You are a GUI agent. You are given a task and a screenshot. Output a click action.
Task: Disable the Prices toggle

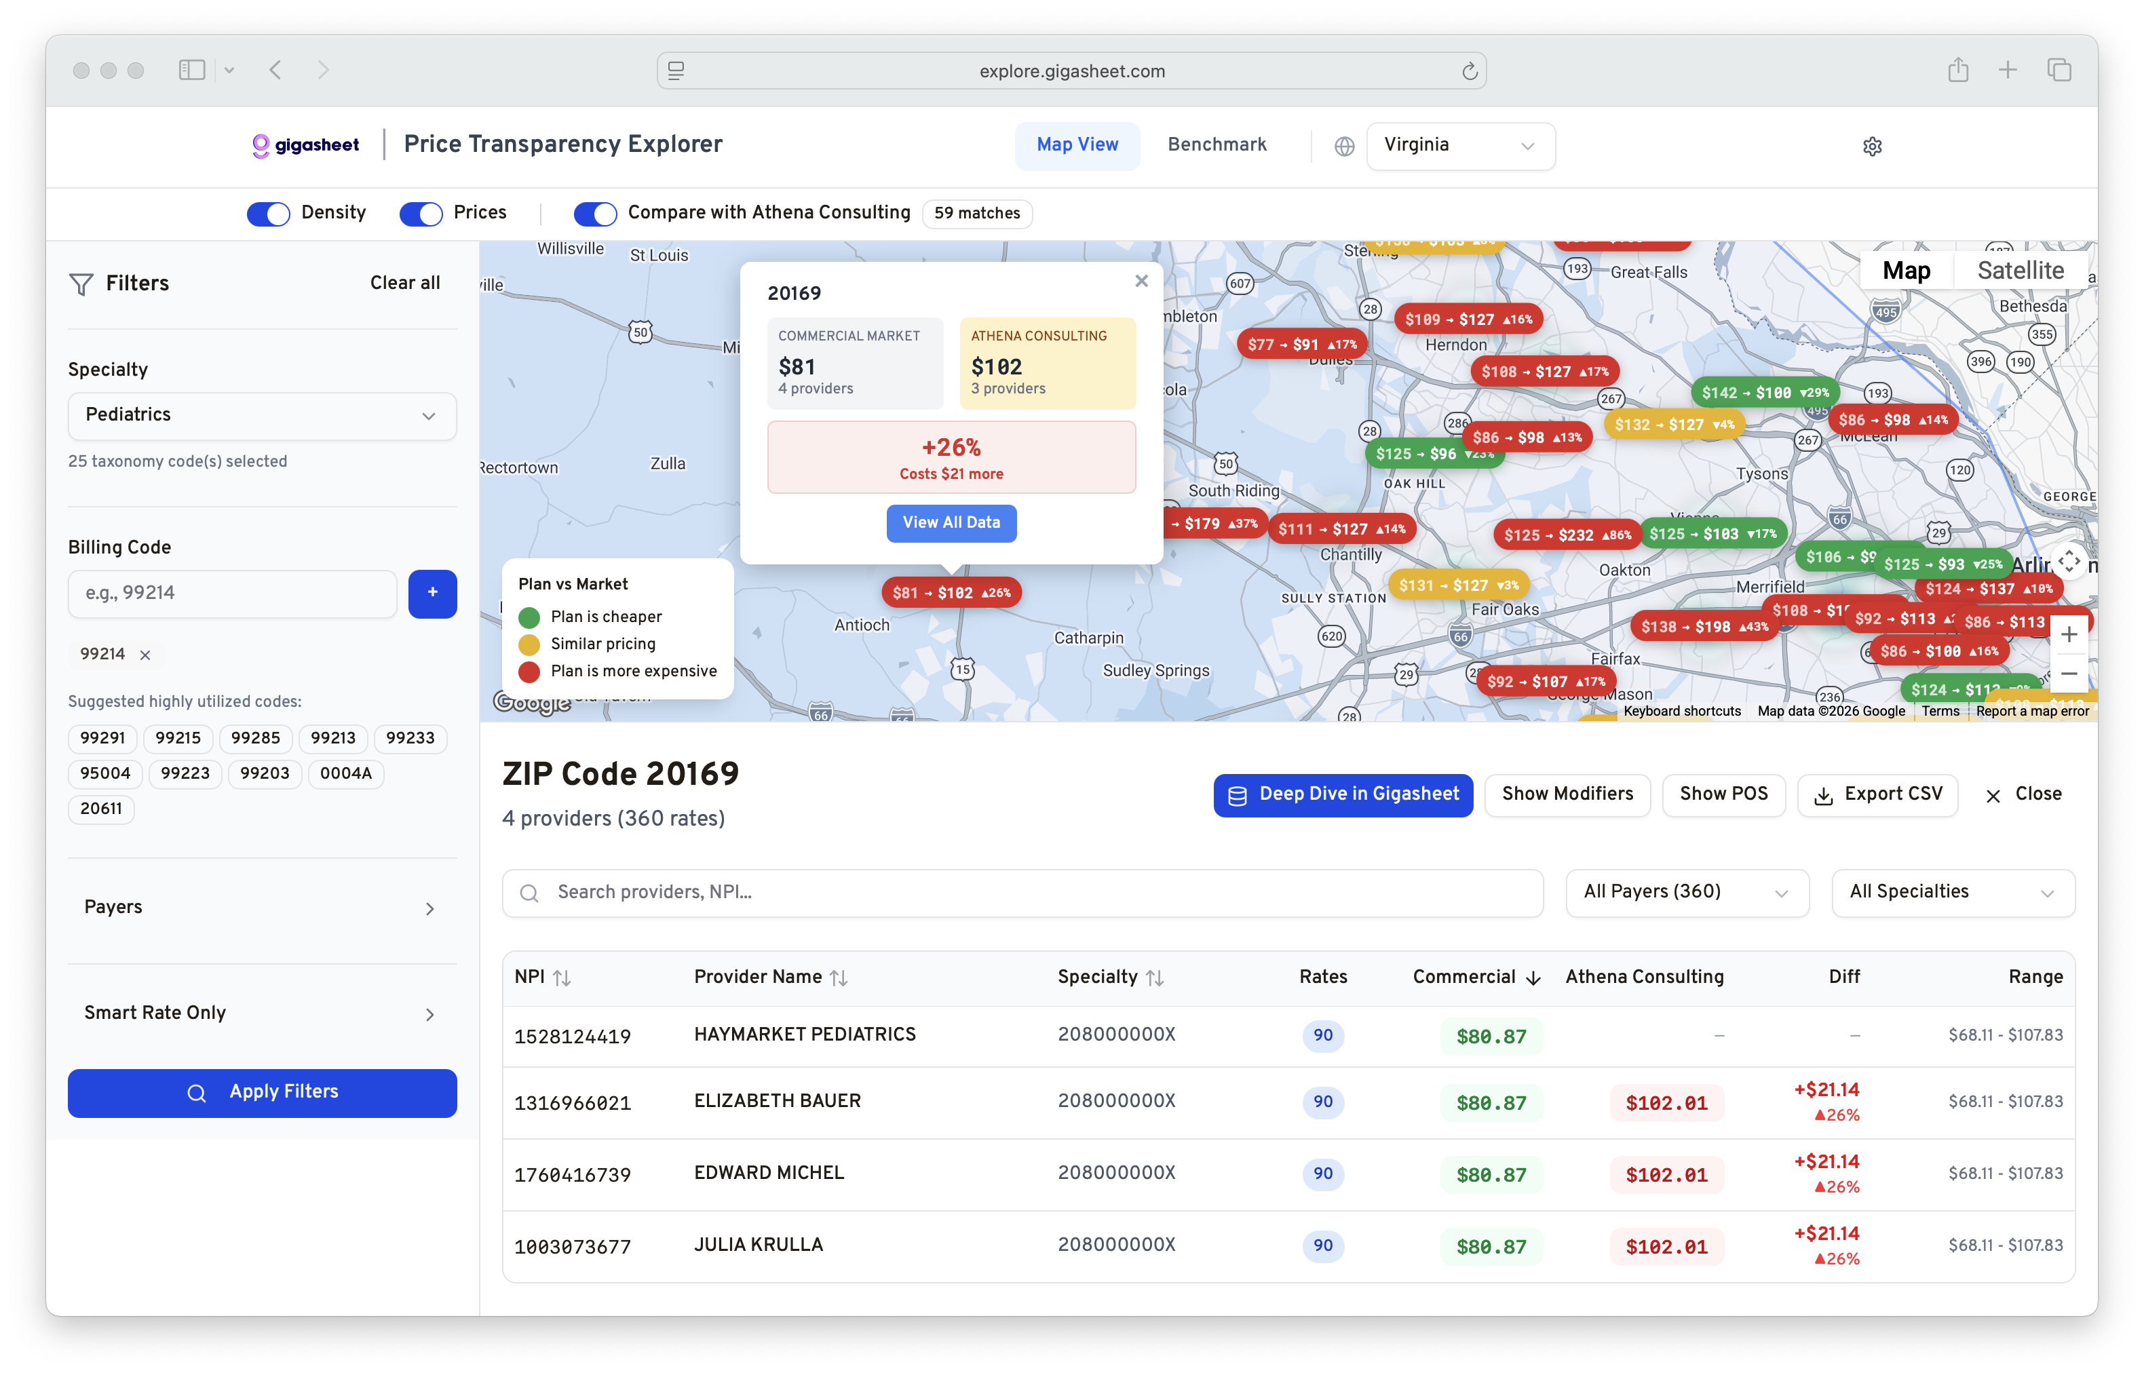click(421, 213)
